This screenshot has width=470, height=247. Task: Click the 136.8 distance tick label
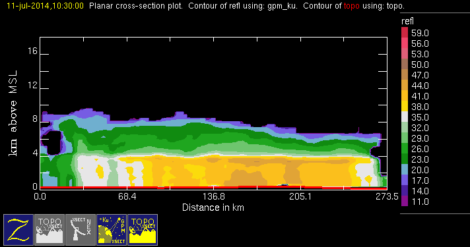[x=214, y=196]
